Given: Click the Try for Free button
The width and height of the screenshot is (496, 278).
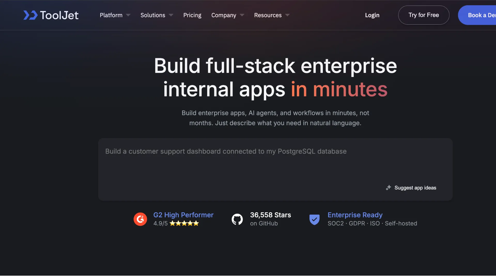Looking at the screenshot, I should tap(424, 15).
